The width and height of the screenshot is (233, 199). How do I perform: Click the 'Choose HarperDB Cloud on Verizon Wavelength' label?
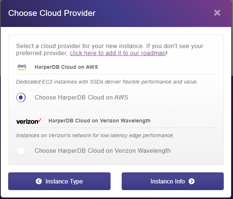[102, 151]
